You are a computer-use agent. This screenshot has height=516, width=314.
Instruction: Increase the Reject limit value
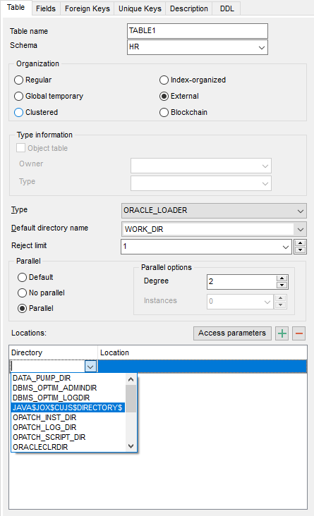pos(300,243)
